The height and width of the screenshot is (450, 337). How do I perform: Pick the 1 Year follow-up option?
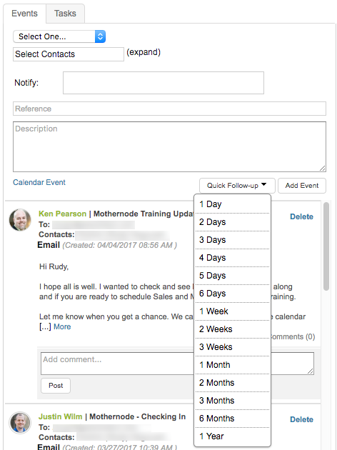coord(232,436)
